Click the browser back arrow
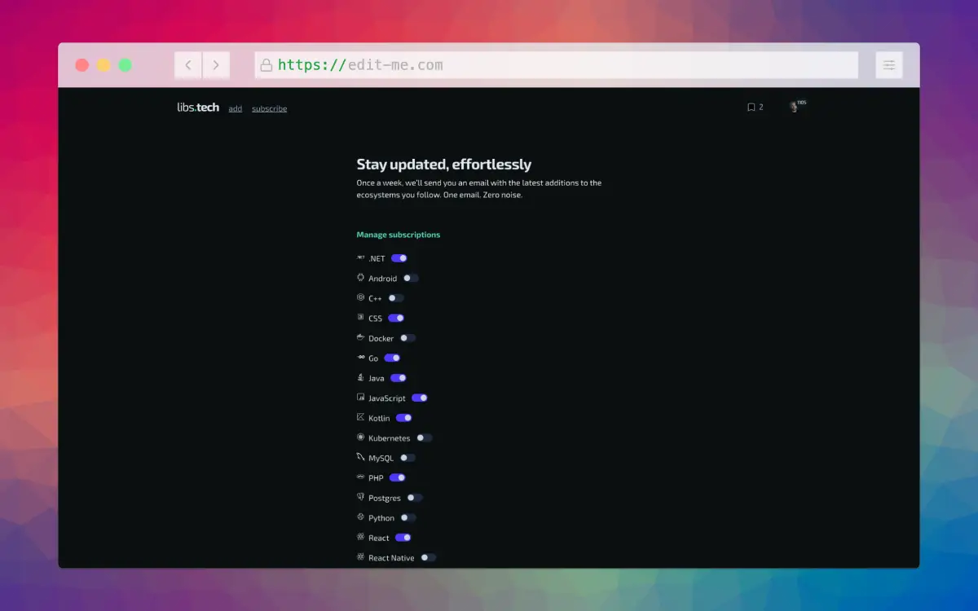This screenshot has width=978, height=611. click(x=188, y=65)
